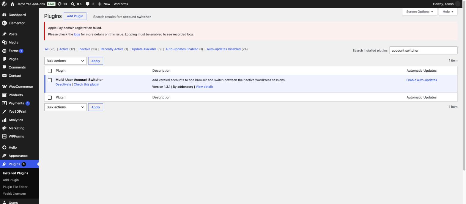
Task: Click the Posts pin icon
Action: (4, 34)
